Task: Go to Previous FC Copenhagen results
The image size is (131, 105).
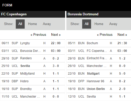Action: (38, 35)
